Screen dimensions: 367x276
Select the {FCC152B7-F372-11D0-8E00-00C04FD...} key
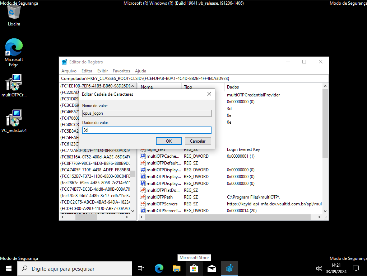[x=95, y=176]
